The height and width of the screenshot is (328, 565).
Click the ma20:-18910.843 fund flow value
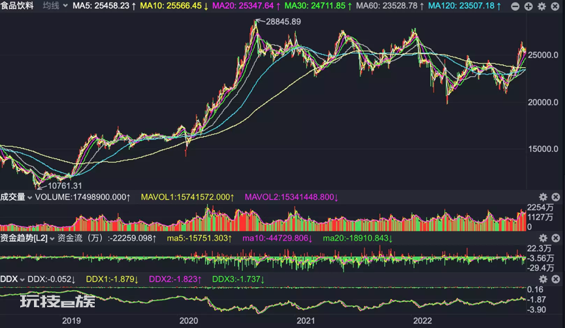click(x=358, y=238)
